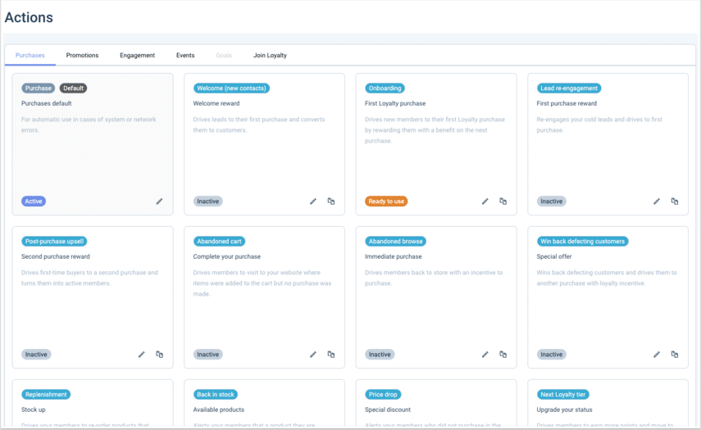This screenshot has width=701, height=430.
Task: Edit the Welcome reward action
Action: 313,201
